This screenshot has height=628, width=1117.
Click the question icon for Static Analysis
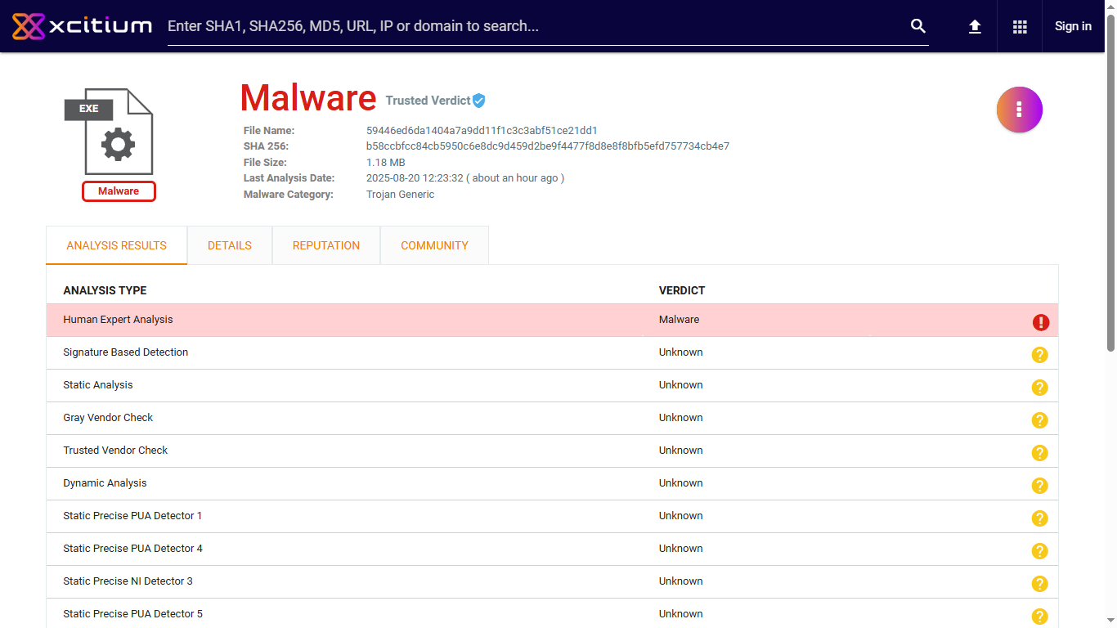[1039, 388]
